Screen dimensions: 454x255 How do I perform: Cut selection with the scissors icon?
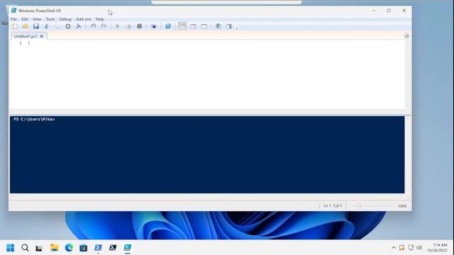[46, 26]
